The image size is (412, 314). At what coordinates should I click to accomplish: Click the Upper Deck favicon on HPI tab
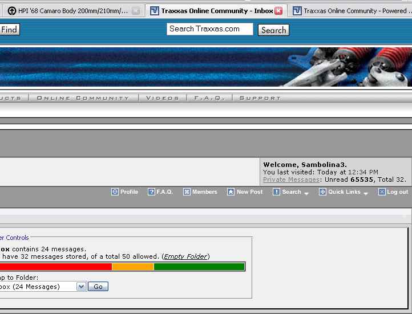pyautogui.click(x=11, y=11)
